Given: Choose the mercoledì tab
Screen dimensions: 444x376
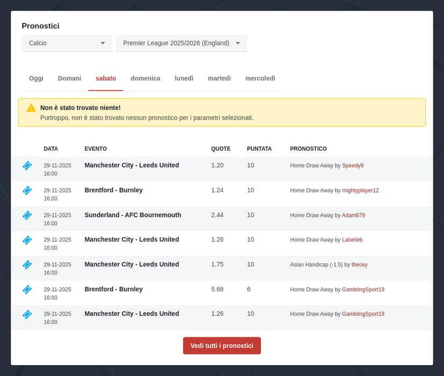Looking at the screenshot, I should coord(260,78).
